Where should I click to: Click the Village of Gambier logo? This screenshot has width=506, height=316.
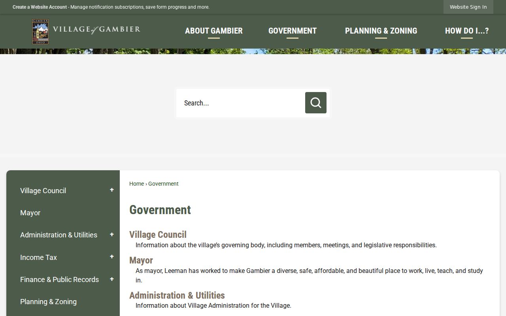pos(86,31)
